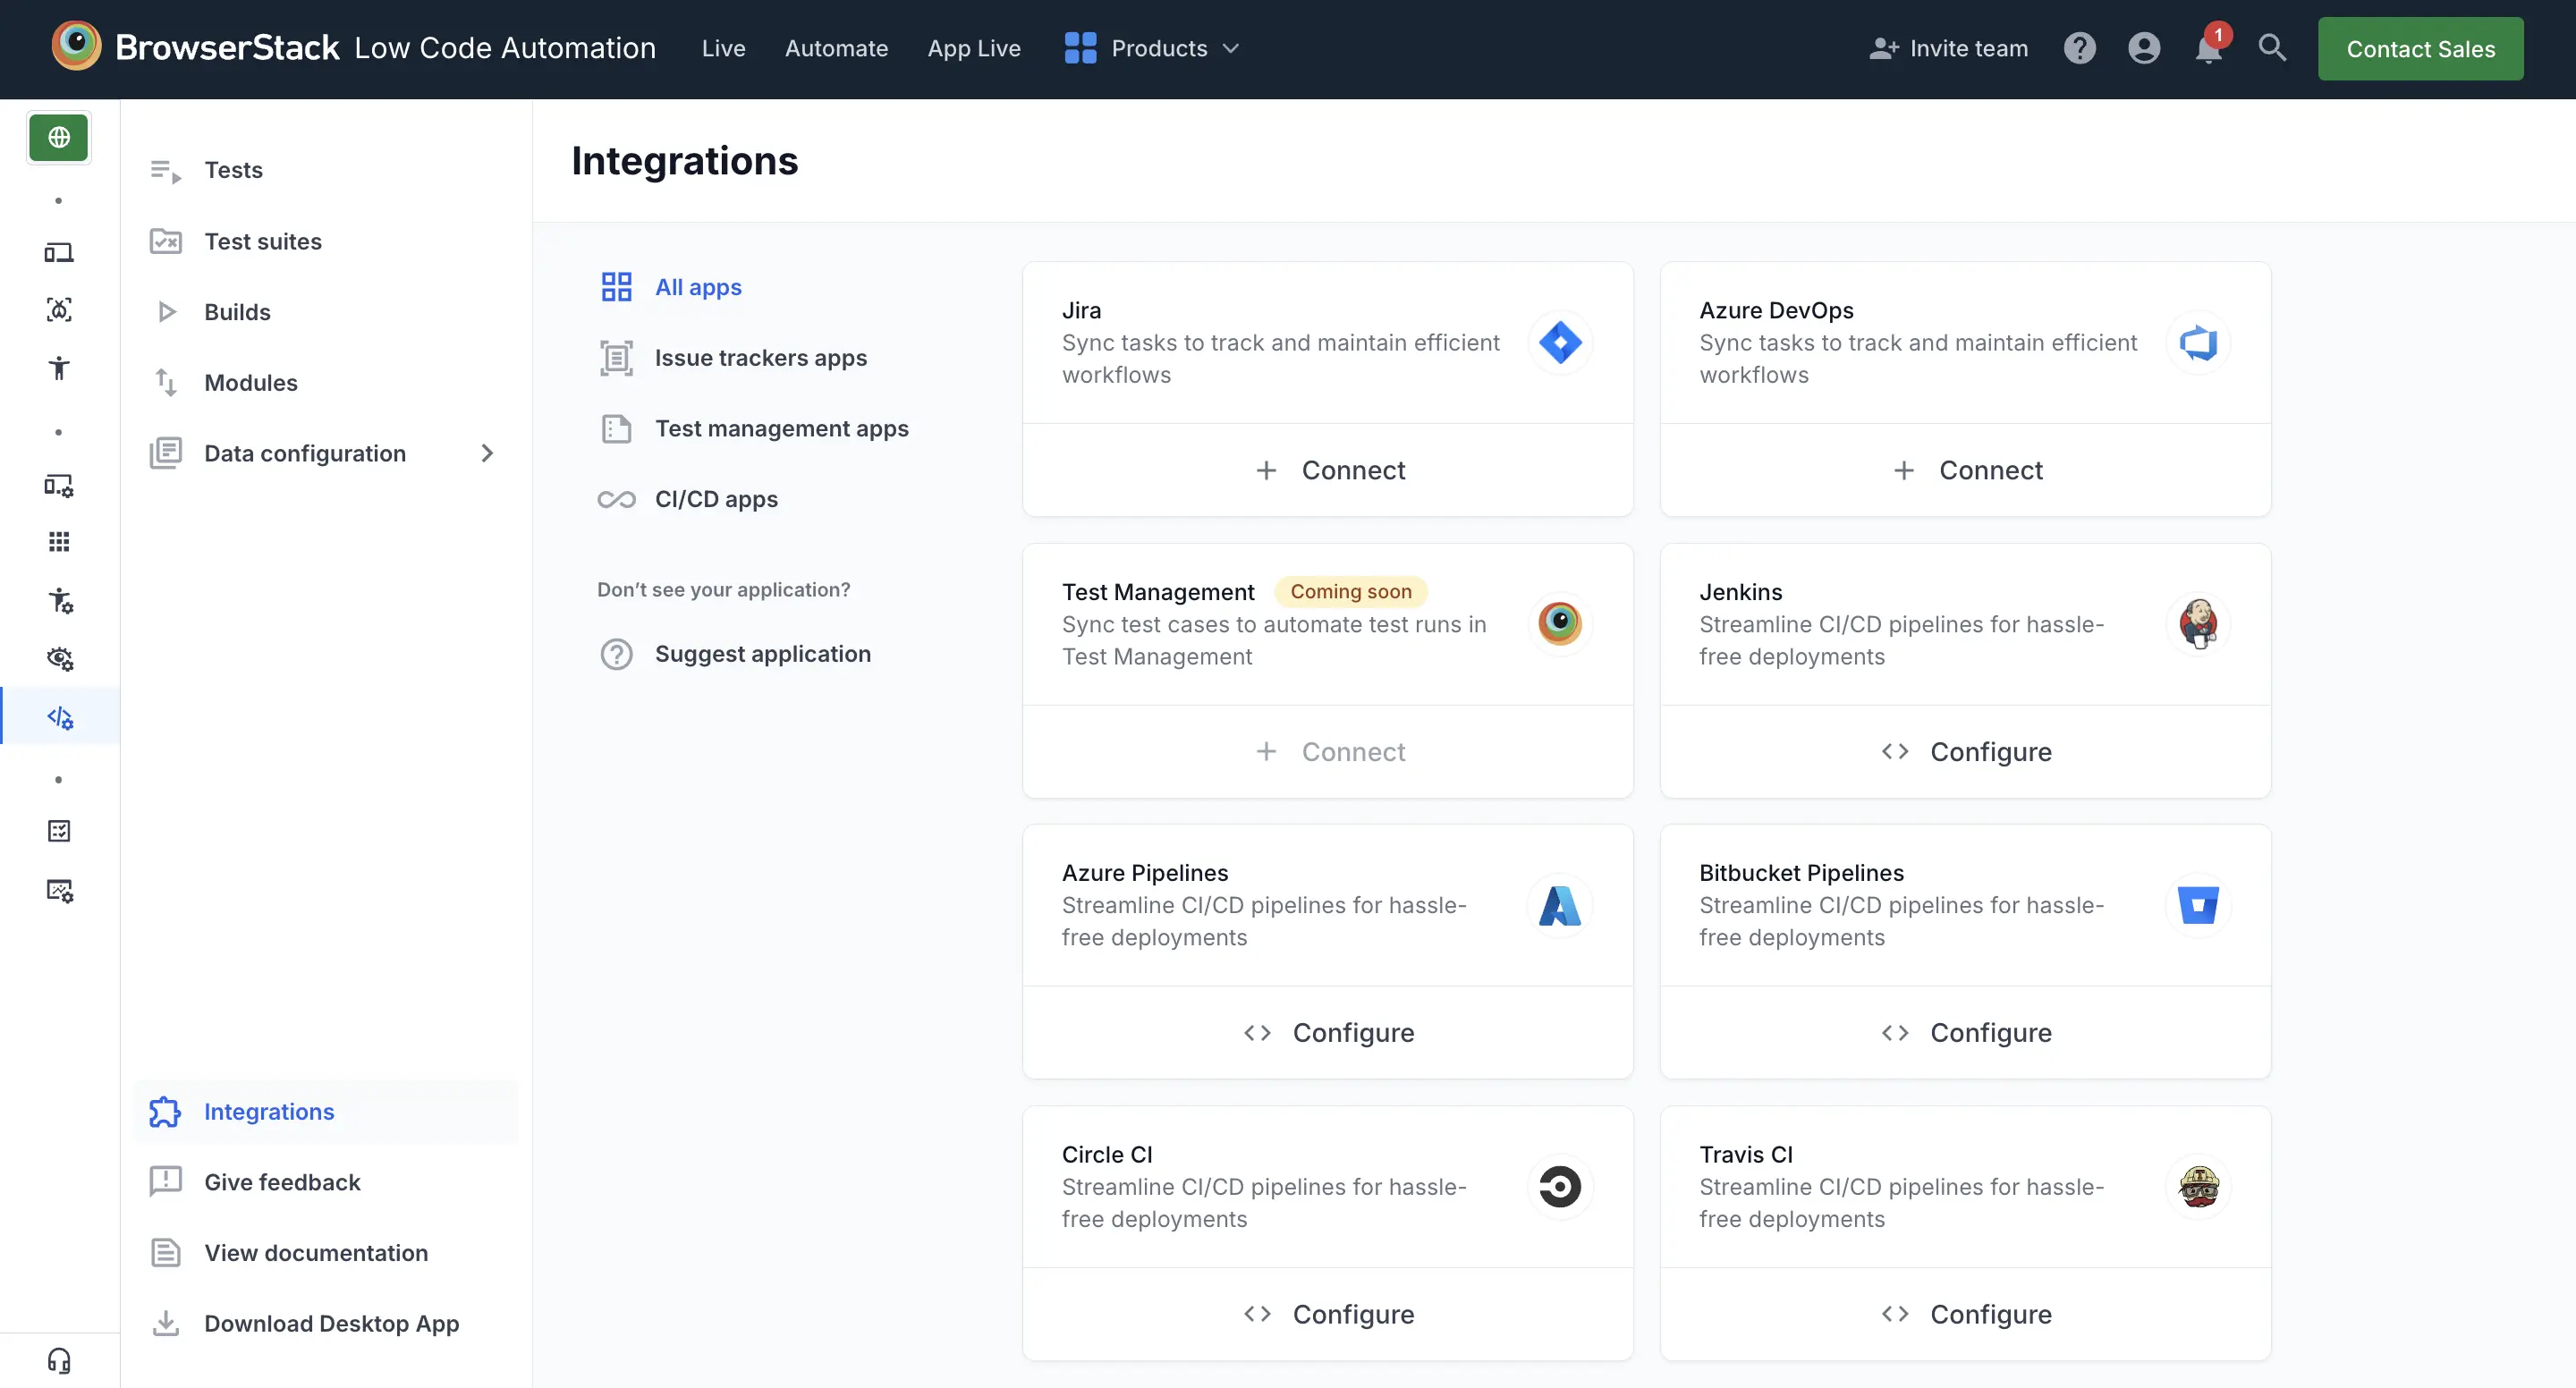This screenshot has height=1388, width=2576.
Task: Click the global language/region icon
Action: (x=58, y=137)
